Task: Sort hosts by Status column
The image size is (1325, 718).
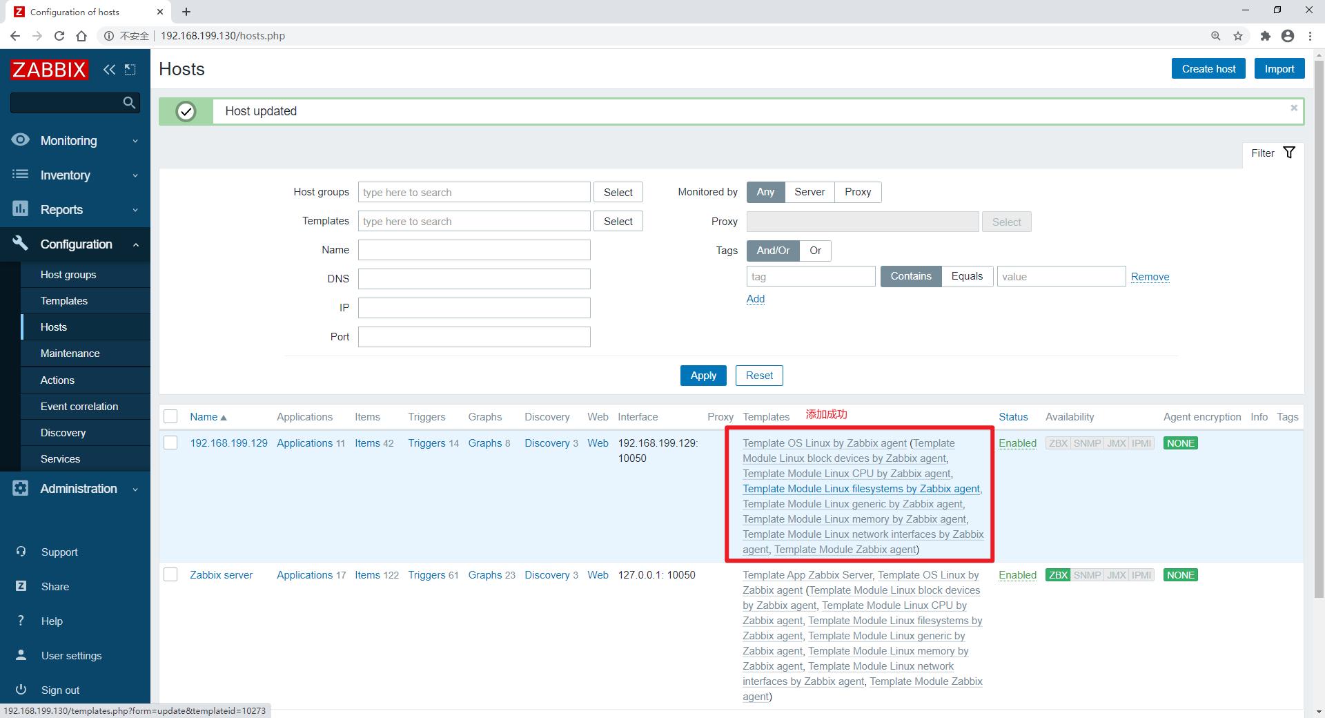Action: tap(1013, 416)
